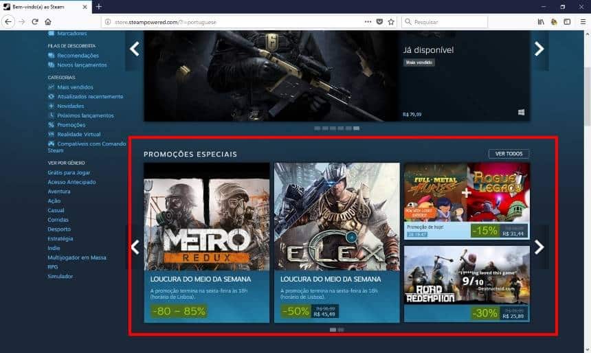
Task: Open the Metro Redux promotion card
Action: pyautogui.click(x=207, y=242)
